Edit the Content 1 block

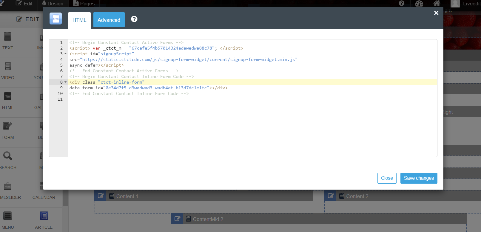pos(101,196)
